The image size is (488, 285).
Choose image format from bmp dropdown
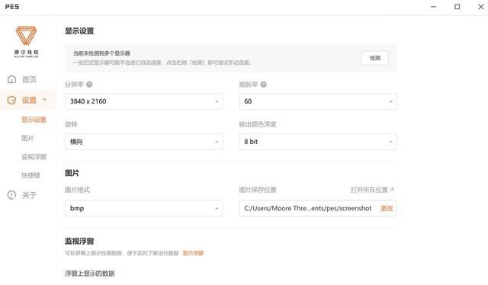143,208
